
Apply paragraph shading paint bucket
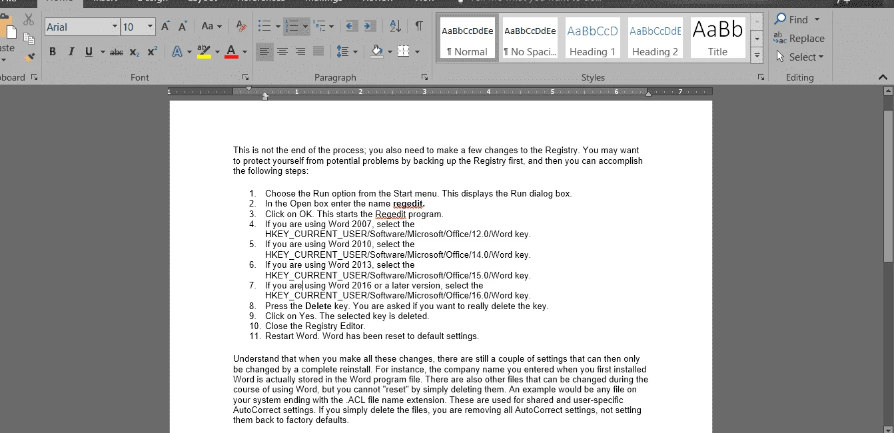[376, 52]
